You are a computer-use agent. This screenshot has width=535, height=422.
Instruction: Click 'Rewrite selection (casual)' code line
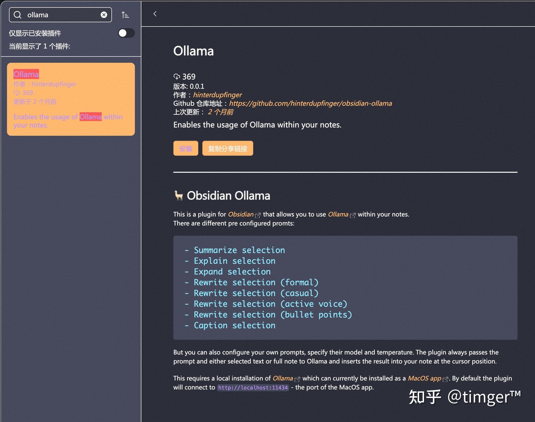click(256, 293)
